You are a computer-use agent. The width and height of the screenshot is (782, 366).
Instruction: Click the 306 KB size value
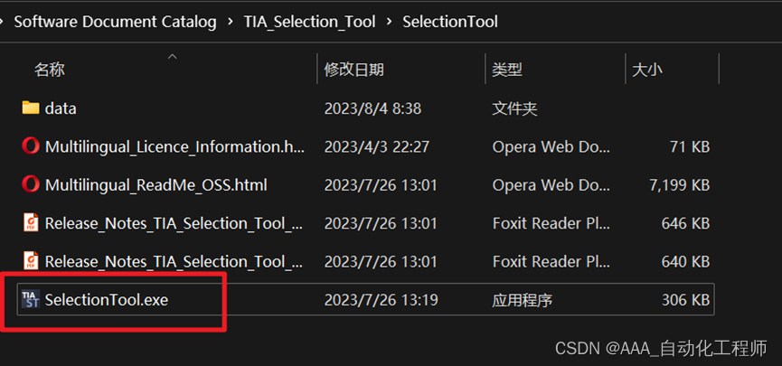686,300
